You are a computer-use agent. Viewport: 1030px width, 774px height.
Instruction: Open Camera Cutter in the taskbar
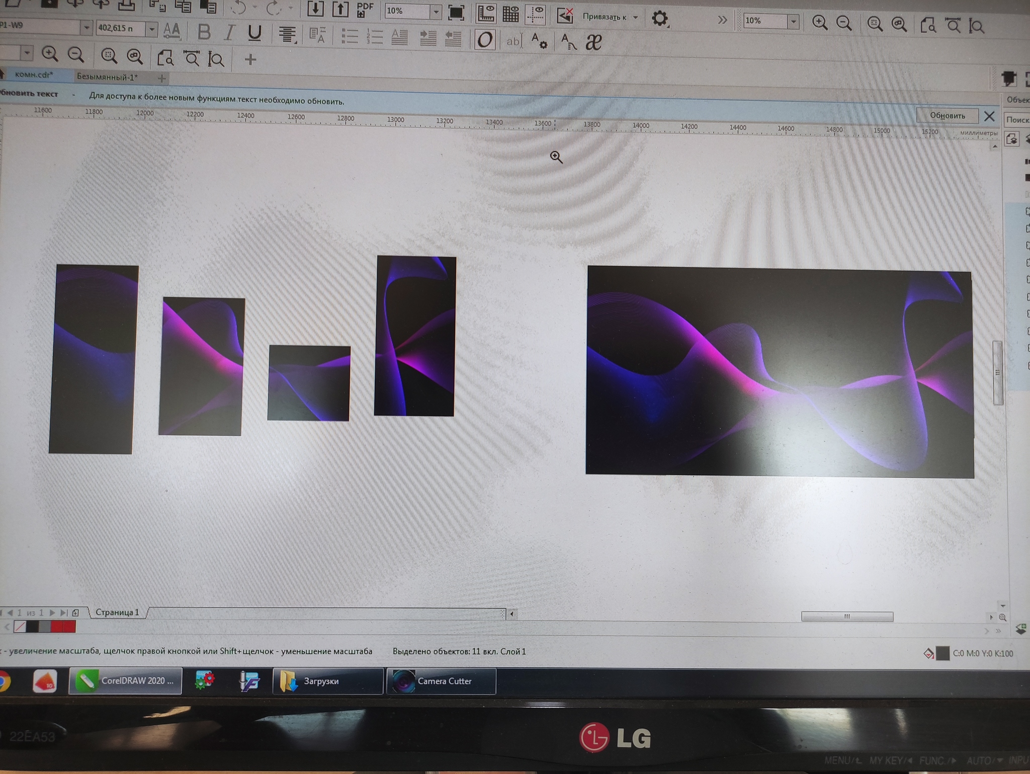(x=441, y=681)
